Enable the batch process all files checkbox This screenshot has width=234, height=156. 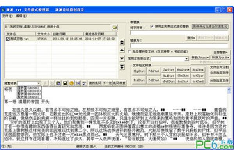[129, 51]
